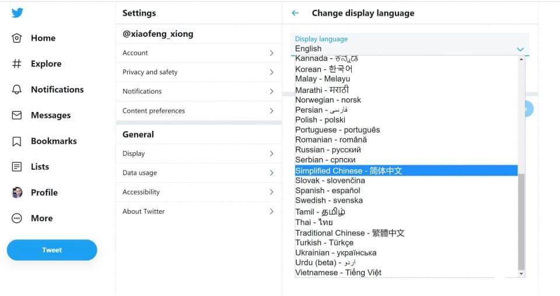Click the language list scrollbar thumb
Image resolution: width=560 pixels, height=296 pixels.
click(x=521, y=222)
